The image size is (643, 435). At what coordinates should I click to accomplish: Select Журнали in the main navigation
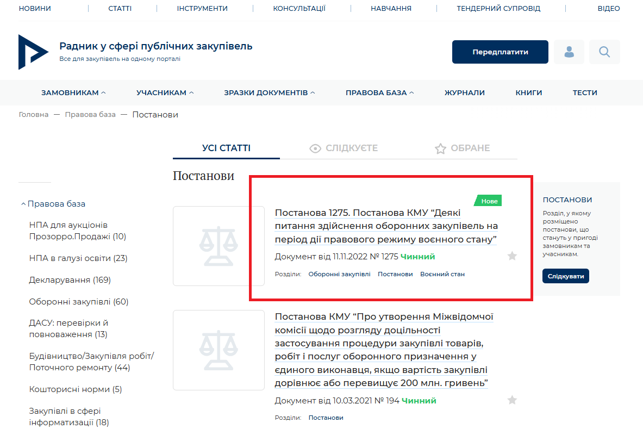(x=464, y=93)
